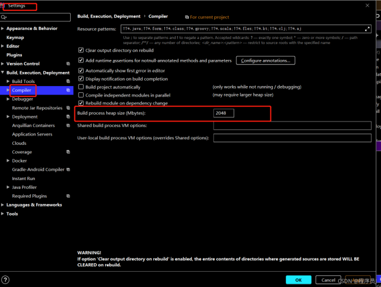Screen dimensions: 381x287
Task: Open the Keymap settings page
Action: click(x=15, y=37)
